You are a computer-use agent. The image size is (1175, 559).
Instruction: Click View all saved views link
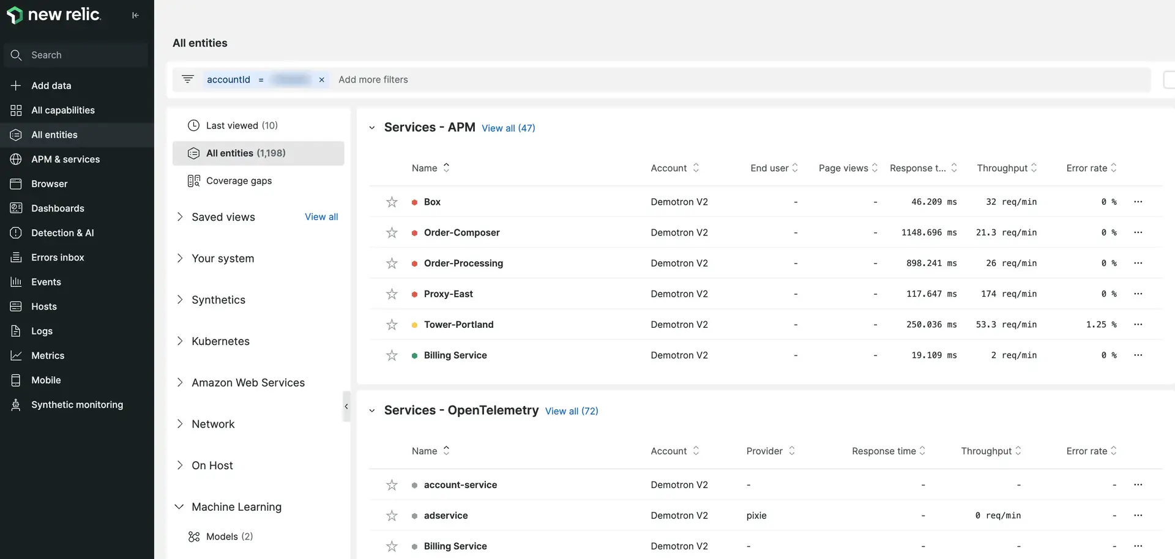point(321,217)
